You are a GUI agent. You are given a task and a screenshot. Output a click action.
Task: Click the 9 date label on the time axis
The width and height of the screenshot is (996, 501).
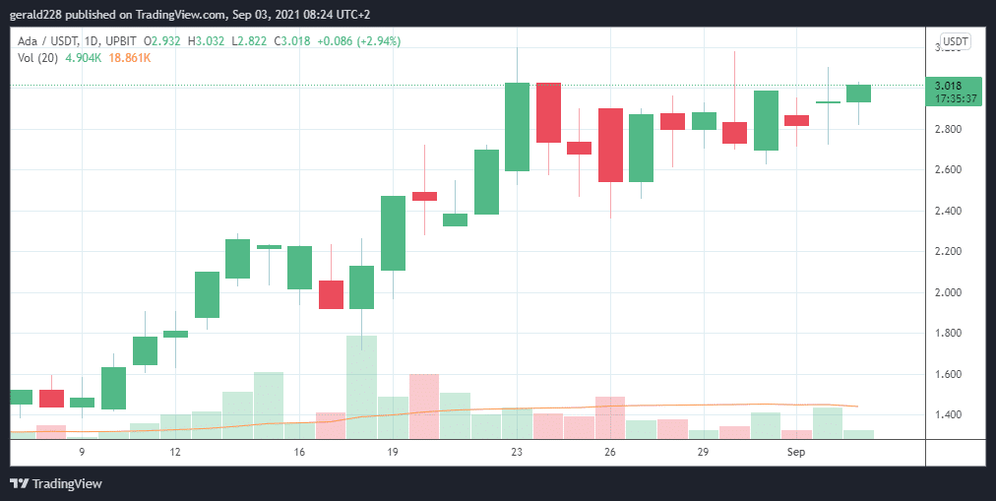(x=82, y=452)
